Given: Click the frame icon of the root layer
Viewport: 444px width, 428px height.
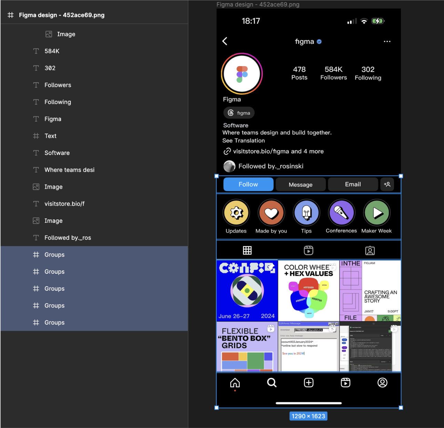Looking at the screenshot, I should click(x=11, y=15).
